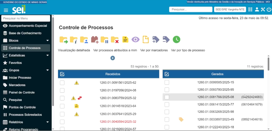Open process 1260.01.0040594/2025-32 shown in red
272x131 pixels.
coord(118,122)
